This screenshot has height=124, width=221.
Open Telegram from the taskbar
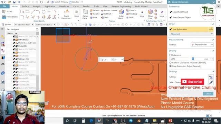coord(131,121)
